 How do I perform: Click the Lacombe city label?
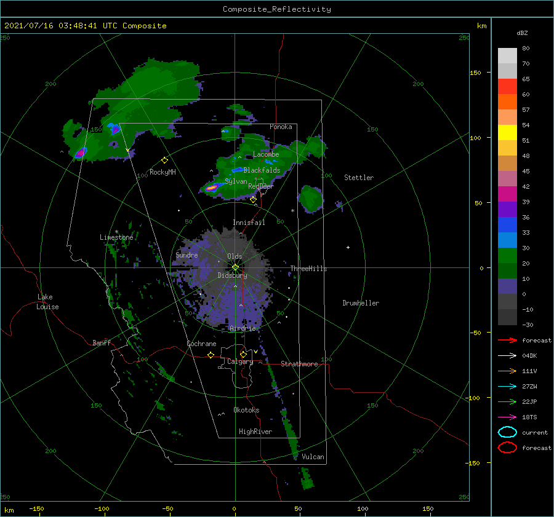coord(266,154)
